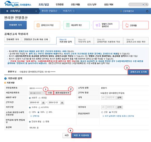This screenshot has height=142, width=151.
Task: Click the 예상세액 계산 calculator icon
Action: 68,25
